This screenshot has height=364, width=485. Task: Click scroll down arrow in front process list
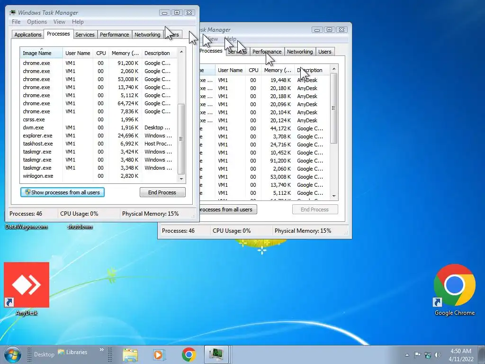[x=181, y=179]
